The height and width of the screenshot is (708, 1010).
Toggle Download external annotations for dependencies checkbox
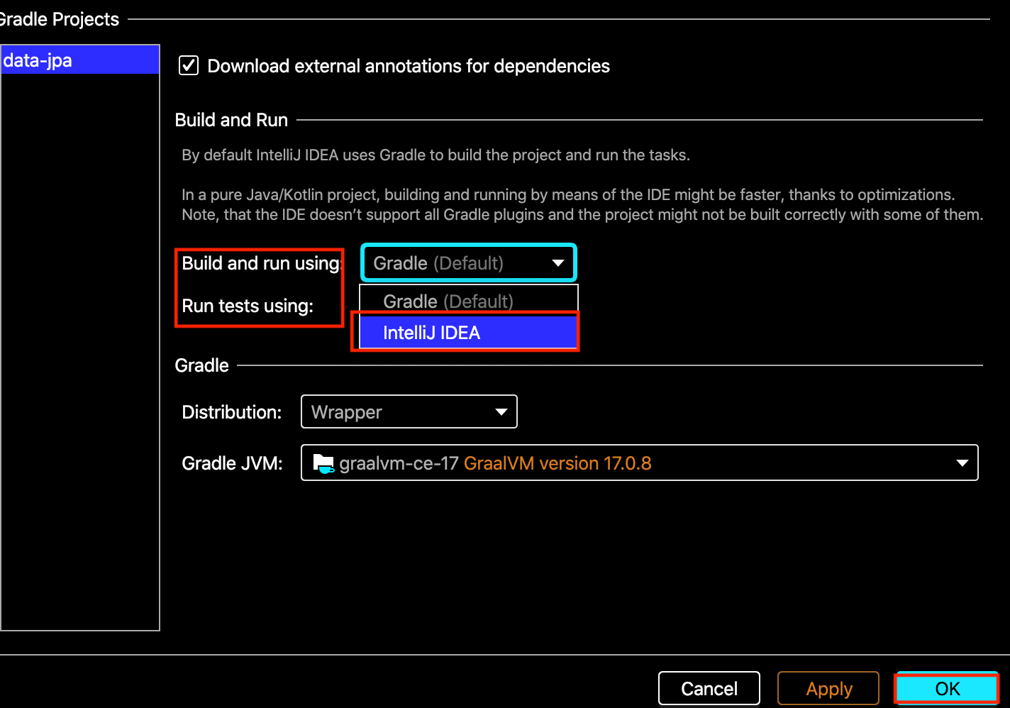[188, 66]
